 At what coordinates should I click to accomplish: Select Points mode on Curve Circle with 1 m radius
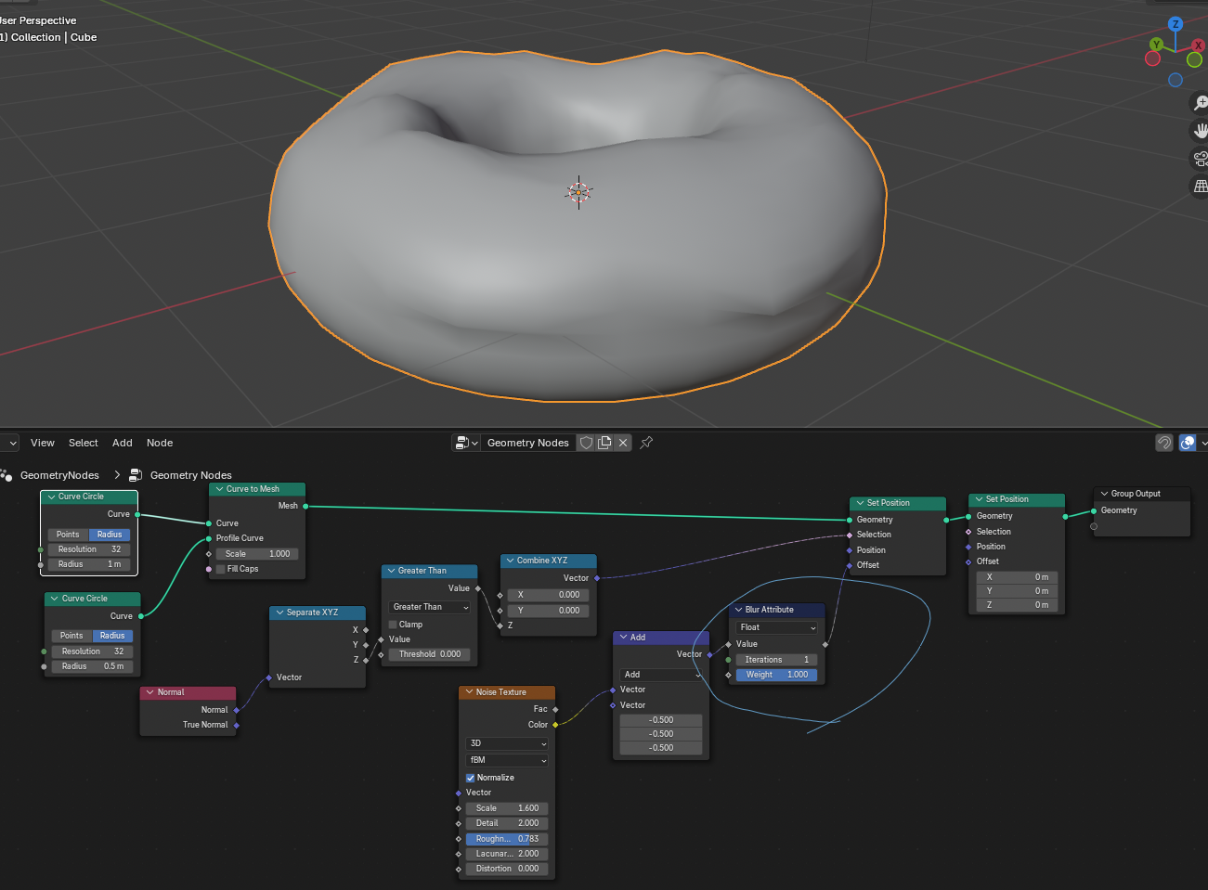pyautogui.click(x=68, y=535)
